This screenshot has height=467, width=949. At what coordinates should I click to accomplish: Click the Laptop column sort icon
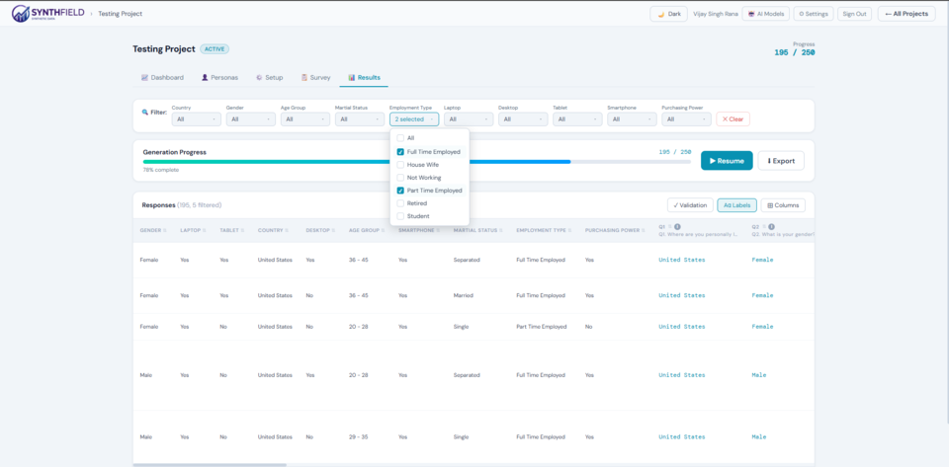(204, 230)
